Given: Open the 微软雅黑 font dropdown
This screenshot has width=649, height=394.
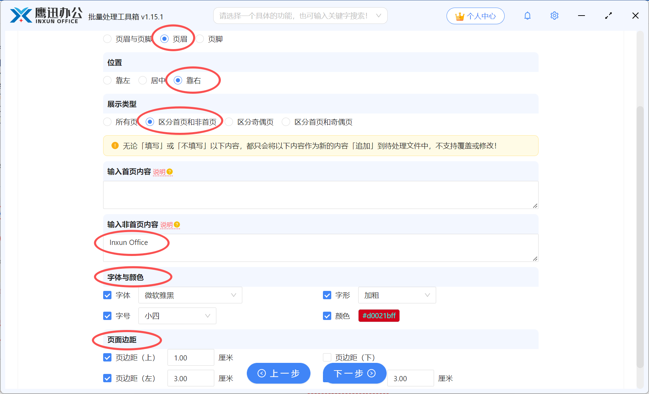Looking at the screenshot, I should tap(190, 295).
